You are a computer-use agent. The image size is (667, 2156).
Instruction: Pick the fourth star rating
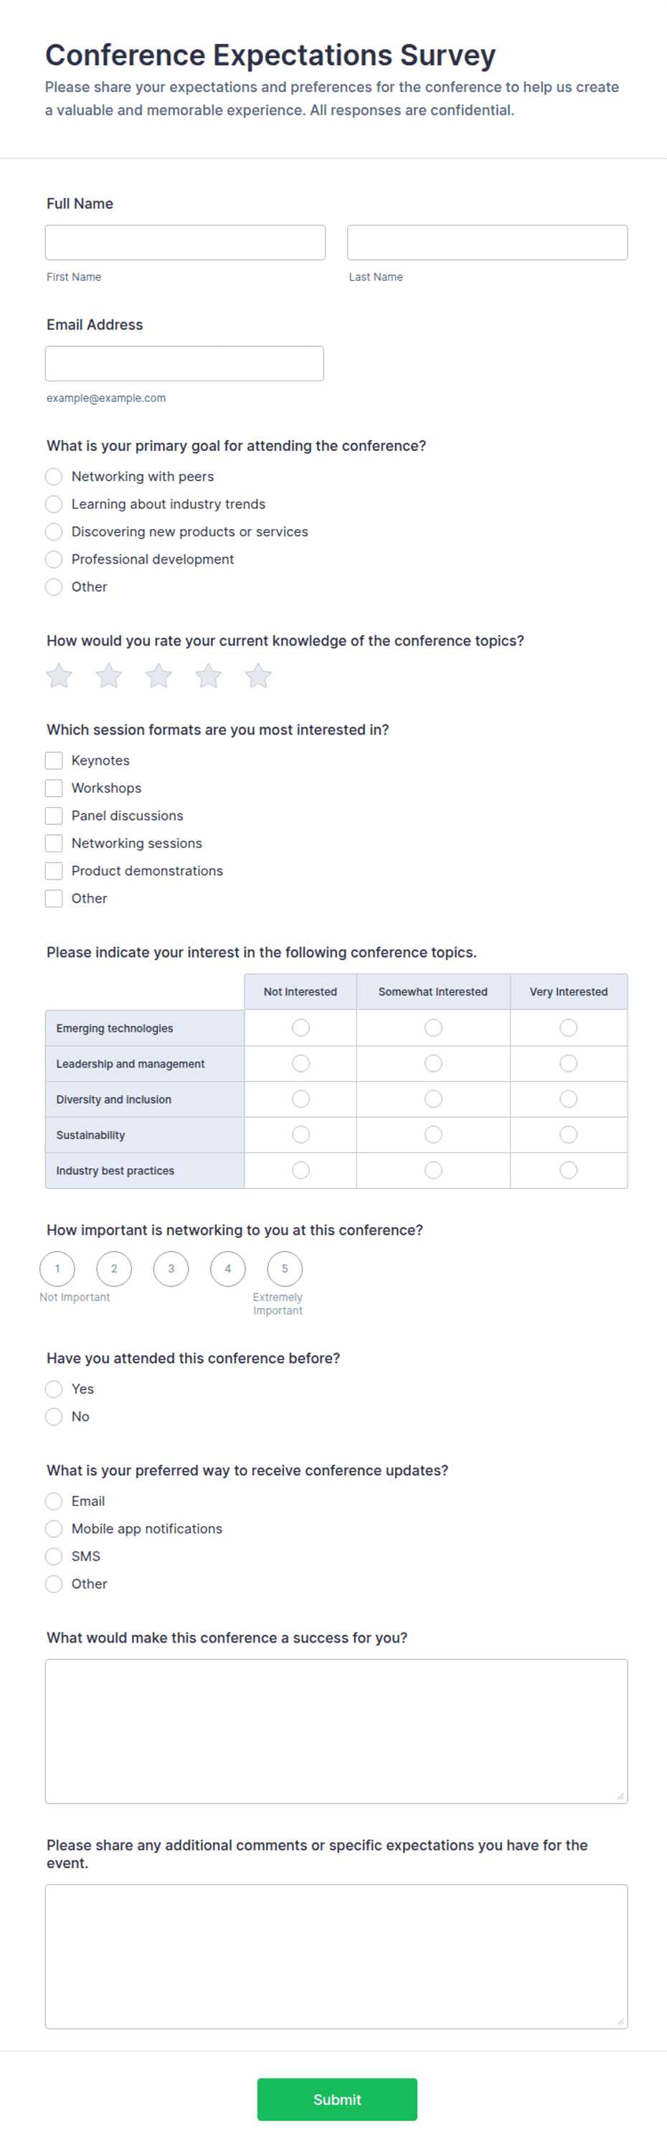208,676
